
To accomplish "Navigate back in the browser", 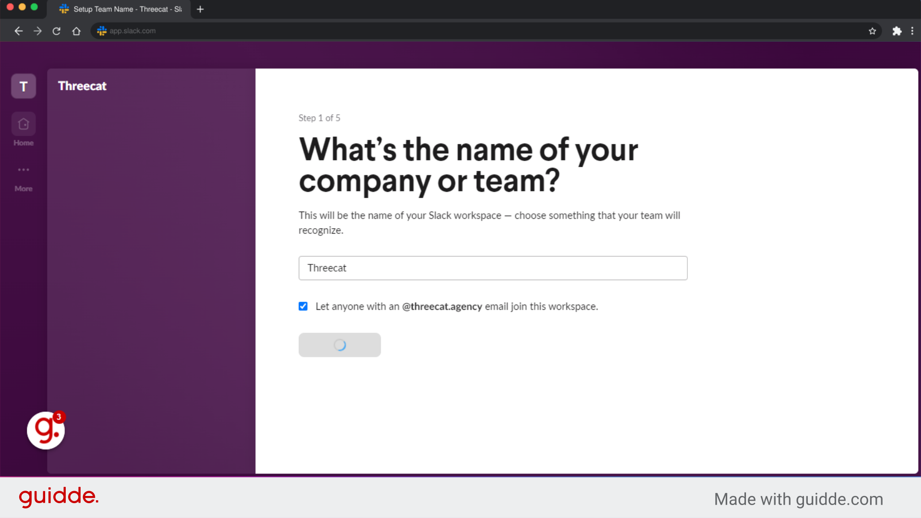I will click(x=18, y=31).
